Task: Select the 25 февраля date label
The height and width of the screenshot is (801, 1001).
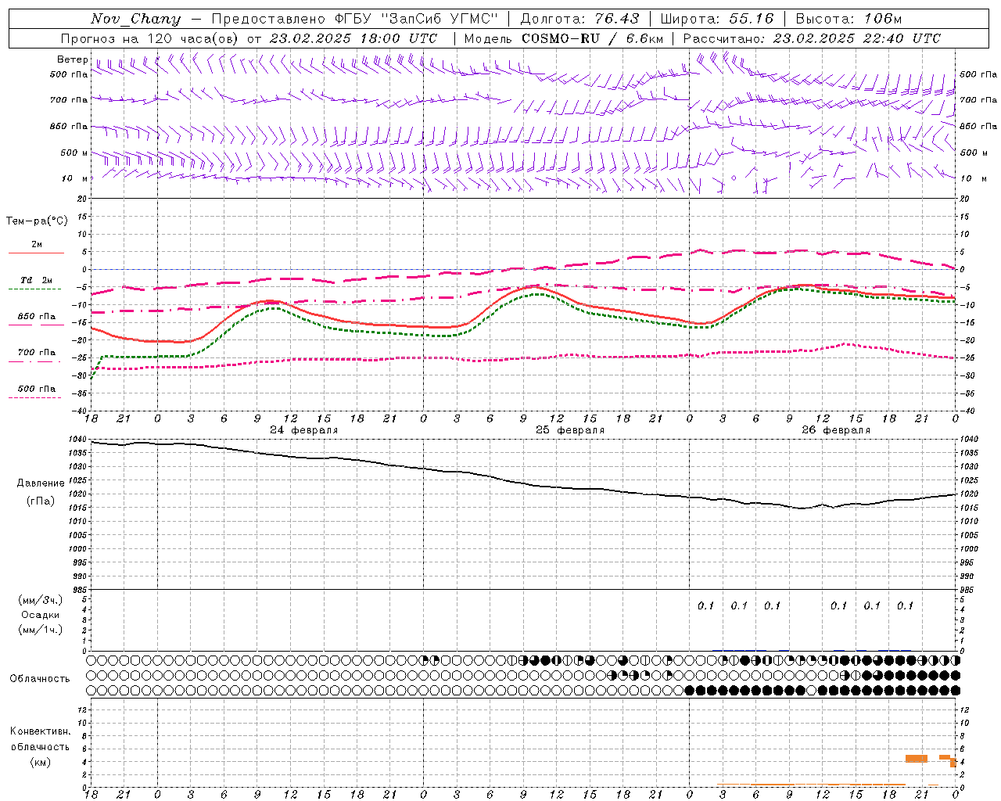Action: point(569,430)
